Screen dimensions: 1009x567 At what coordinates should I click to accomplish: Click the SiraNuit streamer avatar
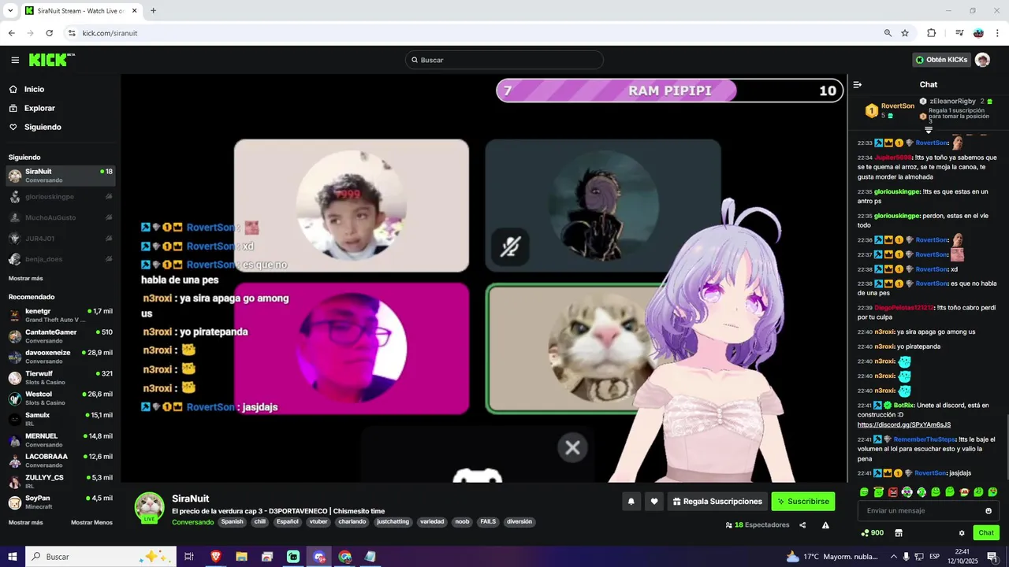149,507
